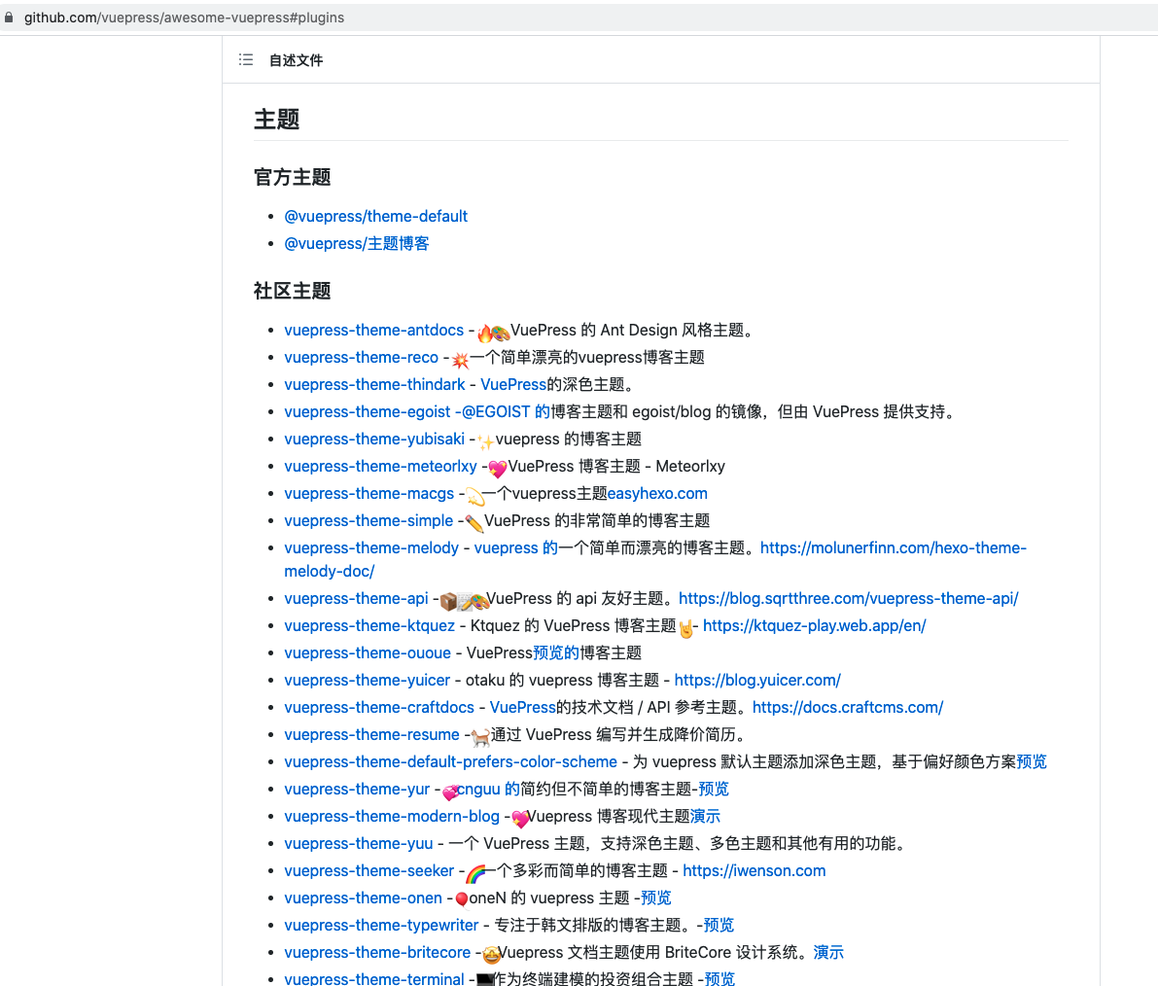Screen dimensions: 1158x986
Task: Click 预览 link in theme-yur row
Action: [714, 791]
